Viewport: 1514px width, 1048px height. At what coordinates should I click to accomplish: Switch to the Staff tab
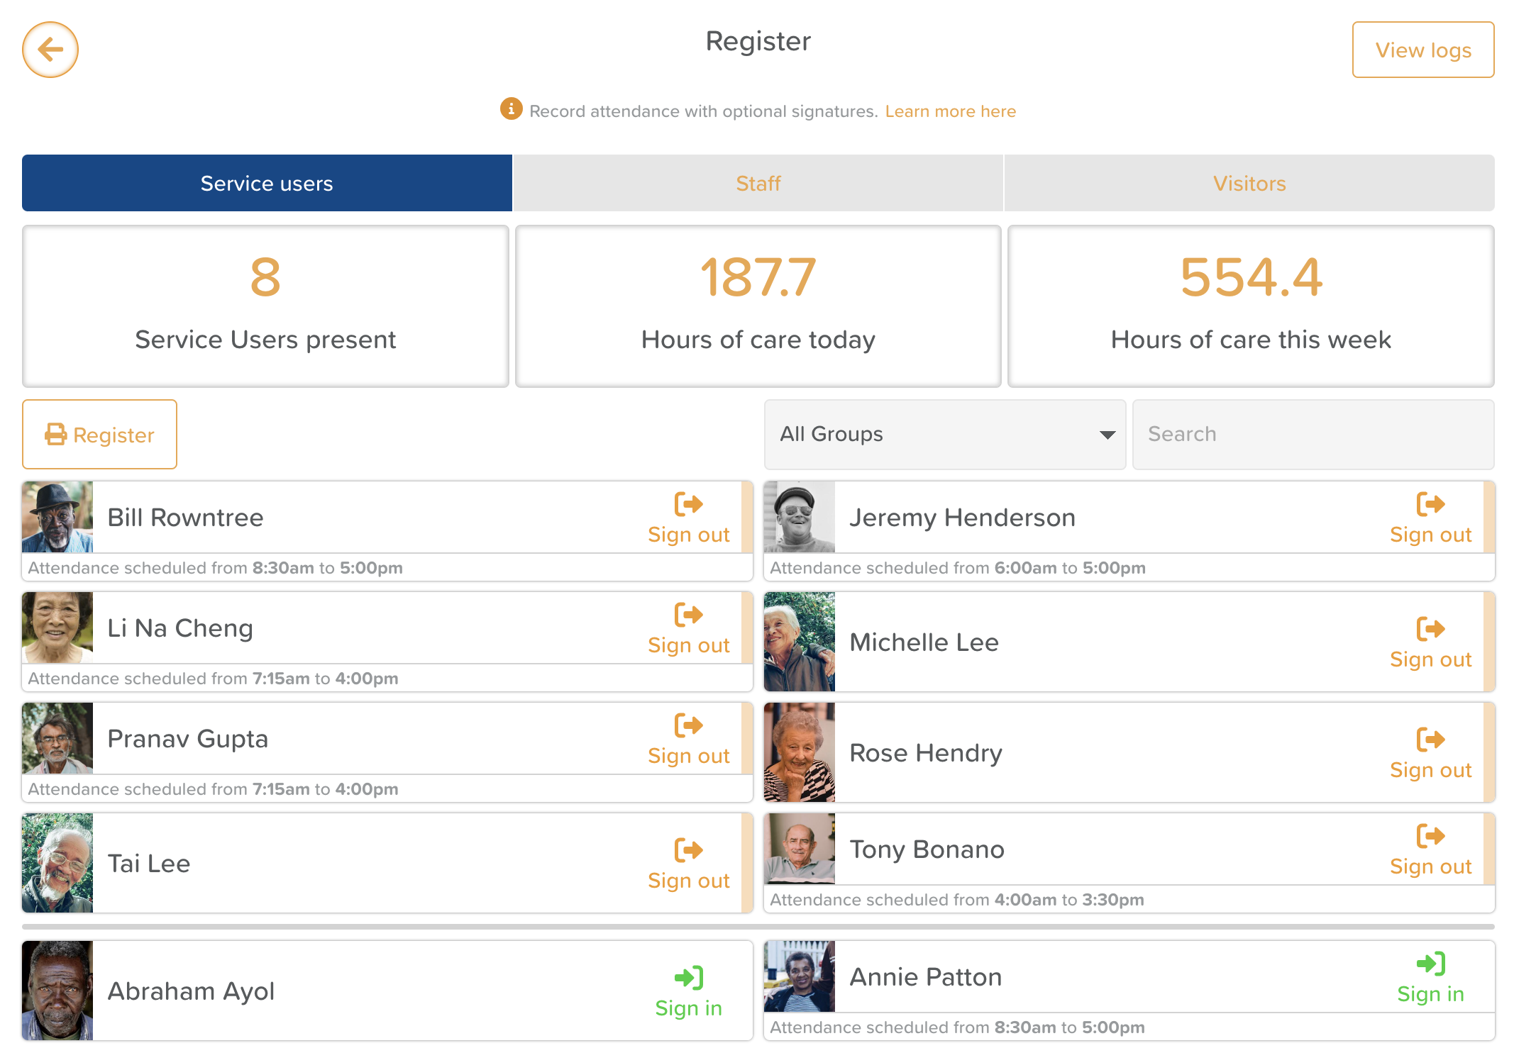point(758,183)
